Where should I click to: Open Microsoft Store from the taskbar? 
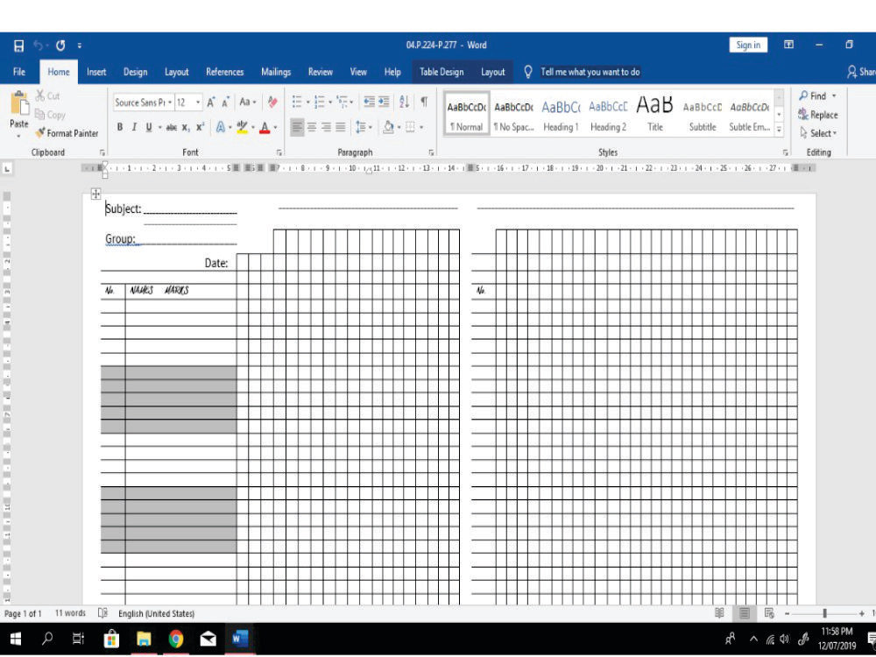(x=112, y=638)
